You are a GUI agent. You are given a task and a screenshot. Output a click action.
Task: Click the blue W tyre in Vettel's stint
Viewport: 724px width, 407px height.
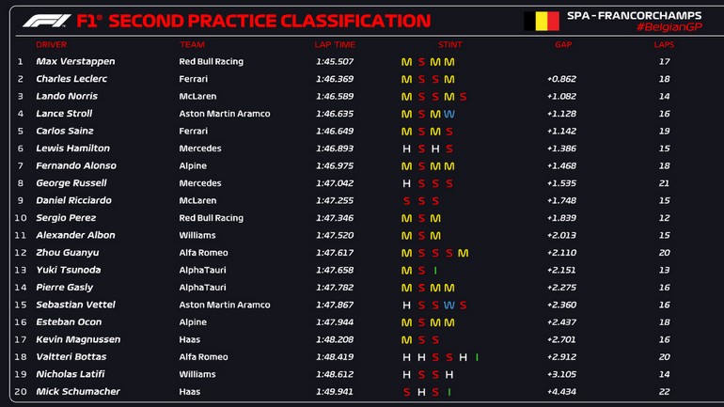point(449,305)
